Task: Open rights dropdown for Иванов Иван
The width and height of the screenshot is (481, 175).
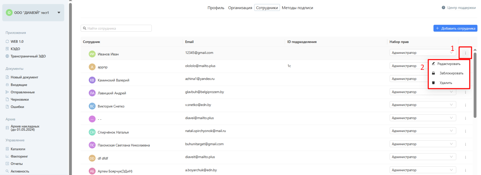Action: 422,53
